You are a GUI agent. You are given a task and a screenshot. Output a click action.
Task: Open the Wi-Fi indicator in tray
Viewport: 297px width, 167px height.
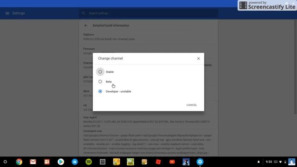280,162
